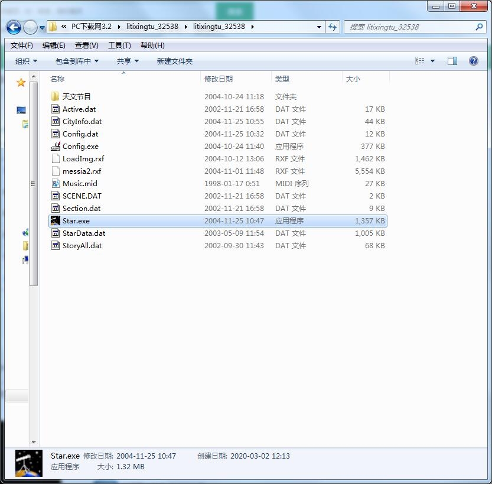Open the view options dropdown arrow
The image size is (492, 484).
point(432,61)
